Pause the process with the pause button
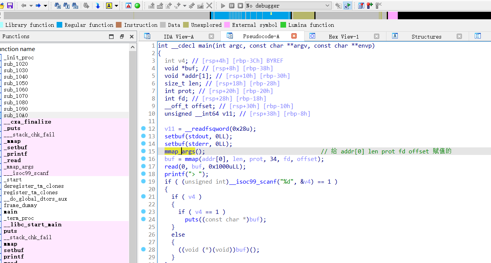This screenshot has height=263, width=491. (232, 6)
